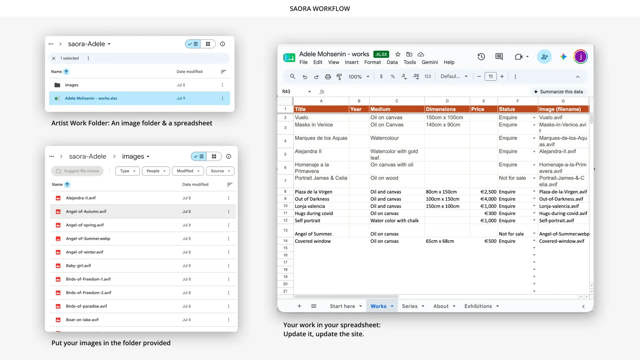Open the Source filter dropdown
The height and width of the screenshot is (360, 640).
pos(220,171)
